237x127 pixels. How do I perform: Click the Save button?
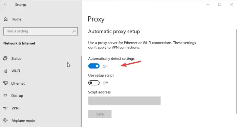coord(100,114)
